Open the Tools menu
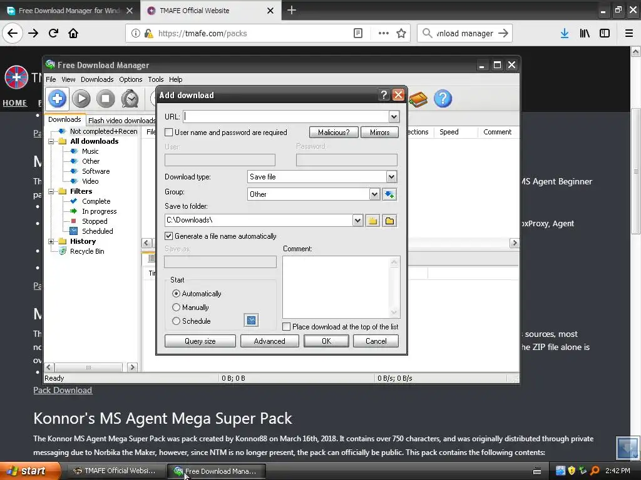 click(x=155, y=79)
